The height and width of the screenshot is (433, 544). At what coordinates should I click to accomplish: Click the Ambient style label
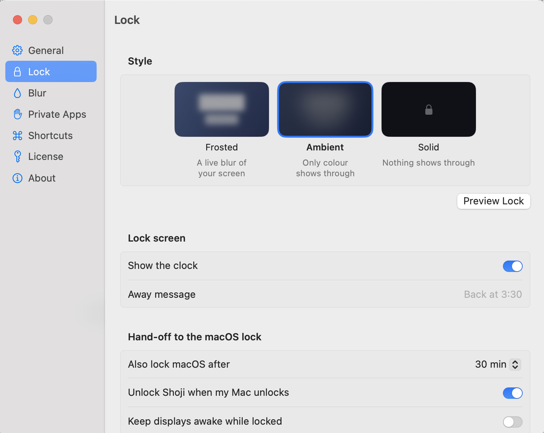click(325, 147)
